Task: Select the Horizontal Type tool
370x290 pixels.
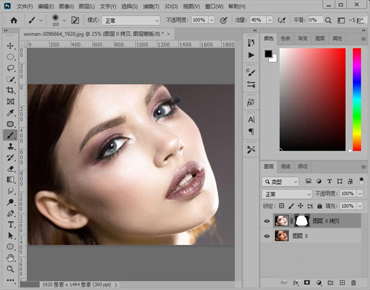Action: (10, 224)
